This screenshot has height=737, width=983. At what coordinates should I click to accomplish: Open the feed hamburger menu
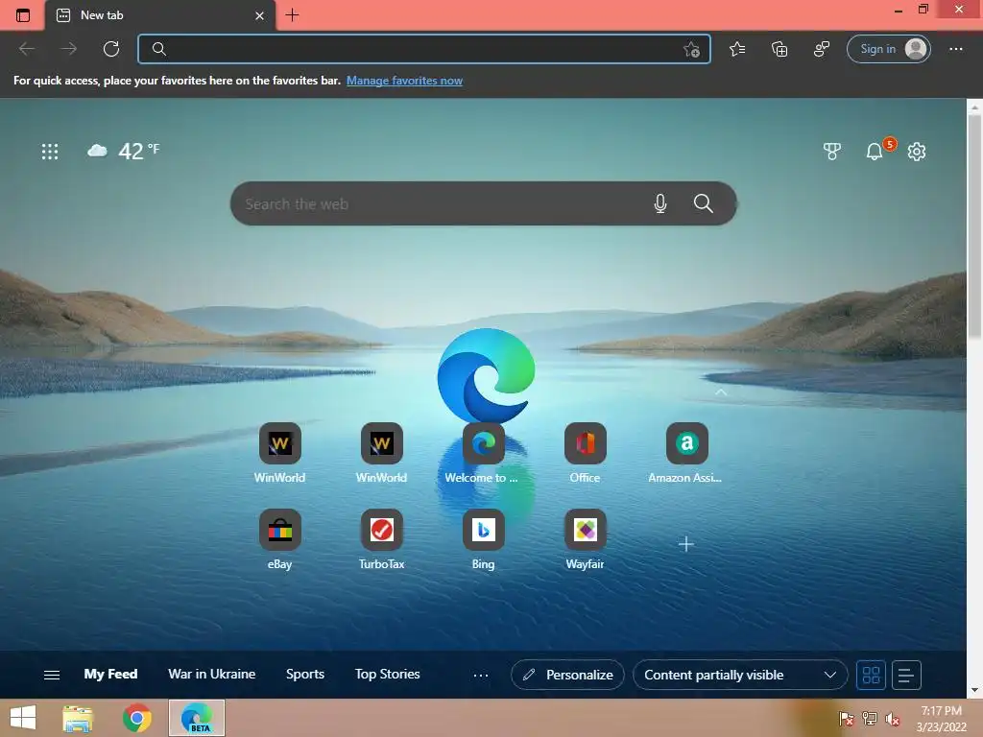[x=52, y=675]
